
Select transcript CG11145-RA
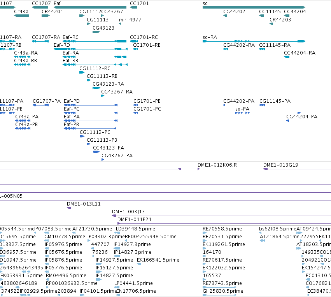(275, 45)
